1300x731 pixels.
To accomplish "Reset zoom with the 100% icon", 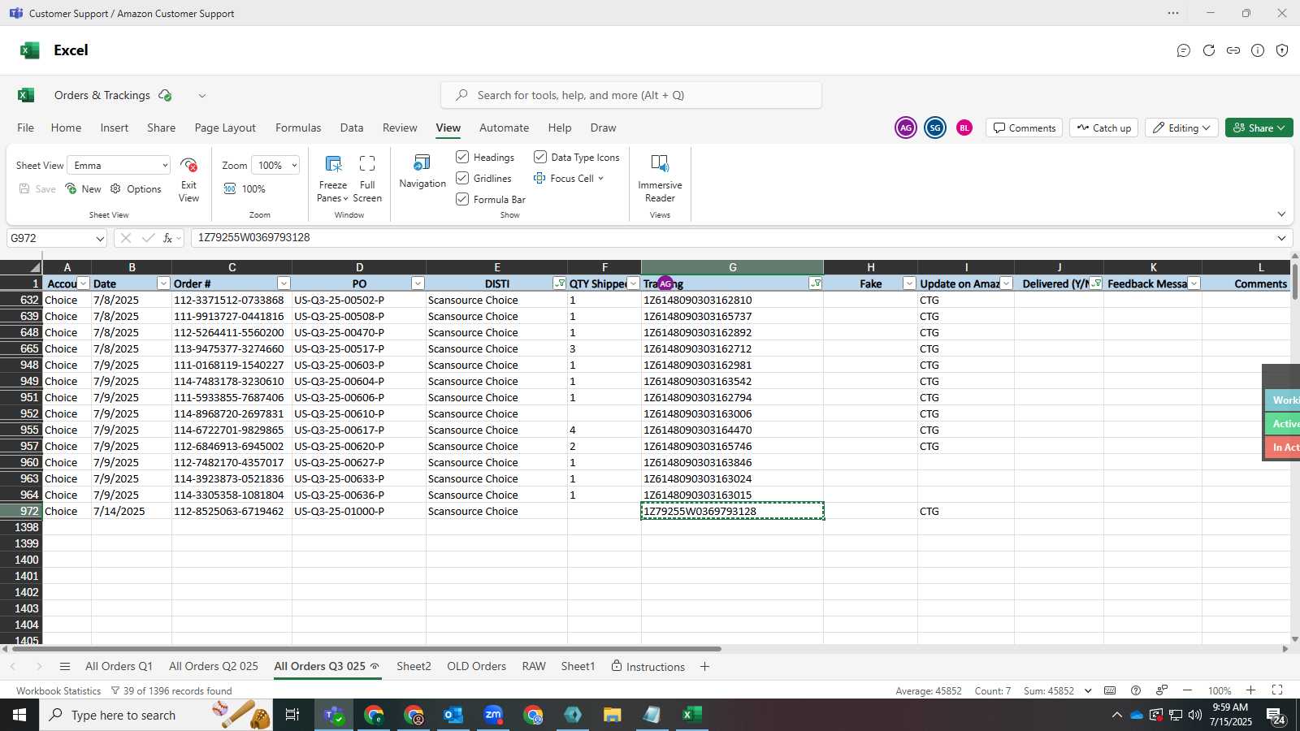I will tap(230, 188).
